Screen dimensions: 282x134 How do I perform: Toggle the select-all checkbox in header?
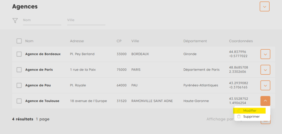click(x=19, y=41)
